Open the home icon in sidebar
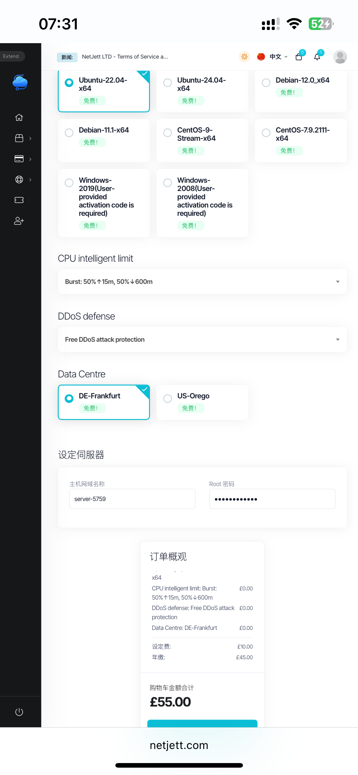The image size is (358, 775). pos(19,118)
